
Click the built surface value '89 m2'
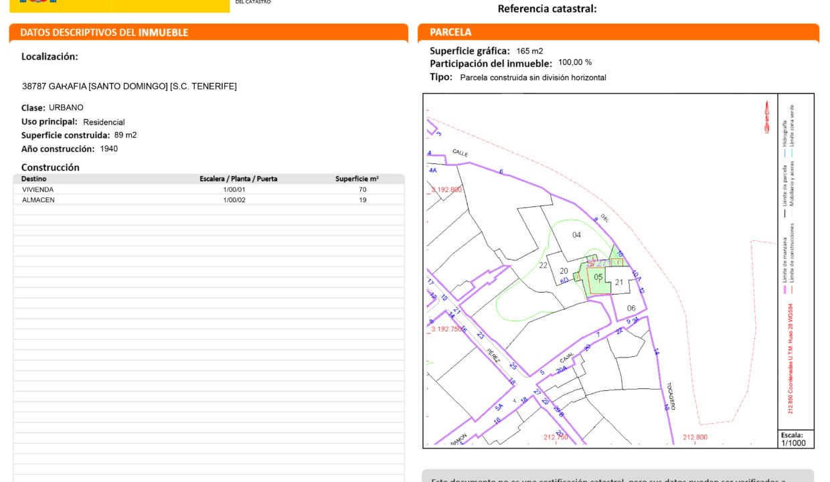coord(125,135)
